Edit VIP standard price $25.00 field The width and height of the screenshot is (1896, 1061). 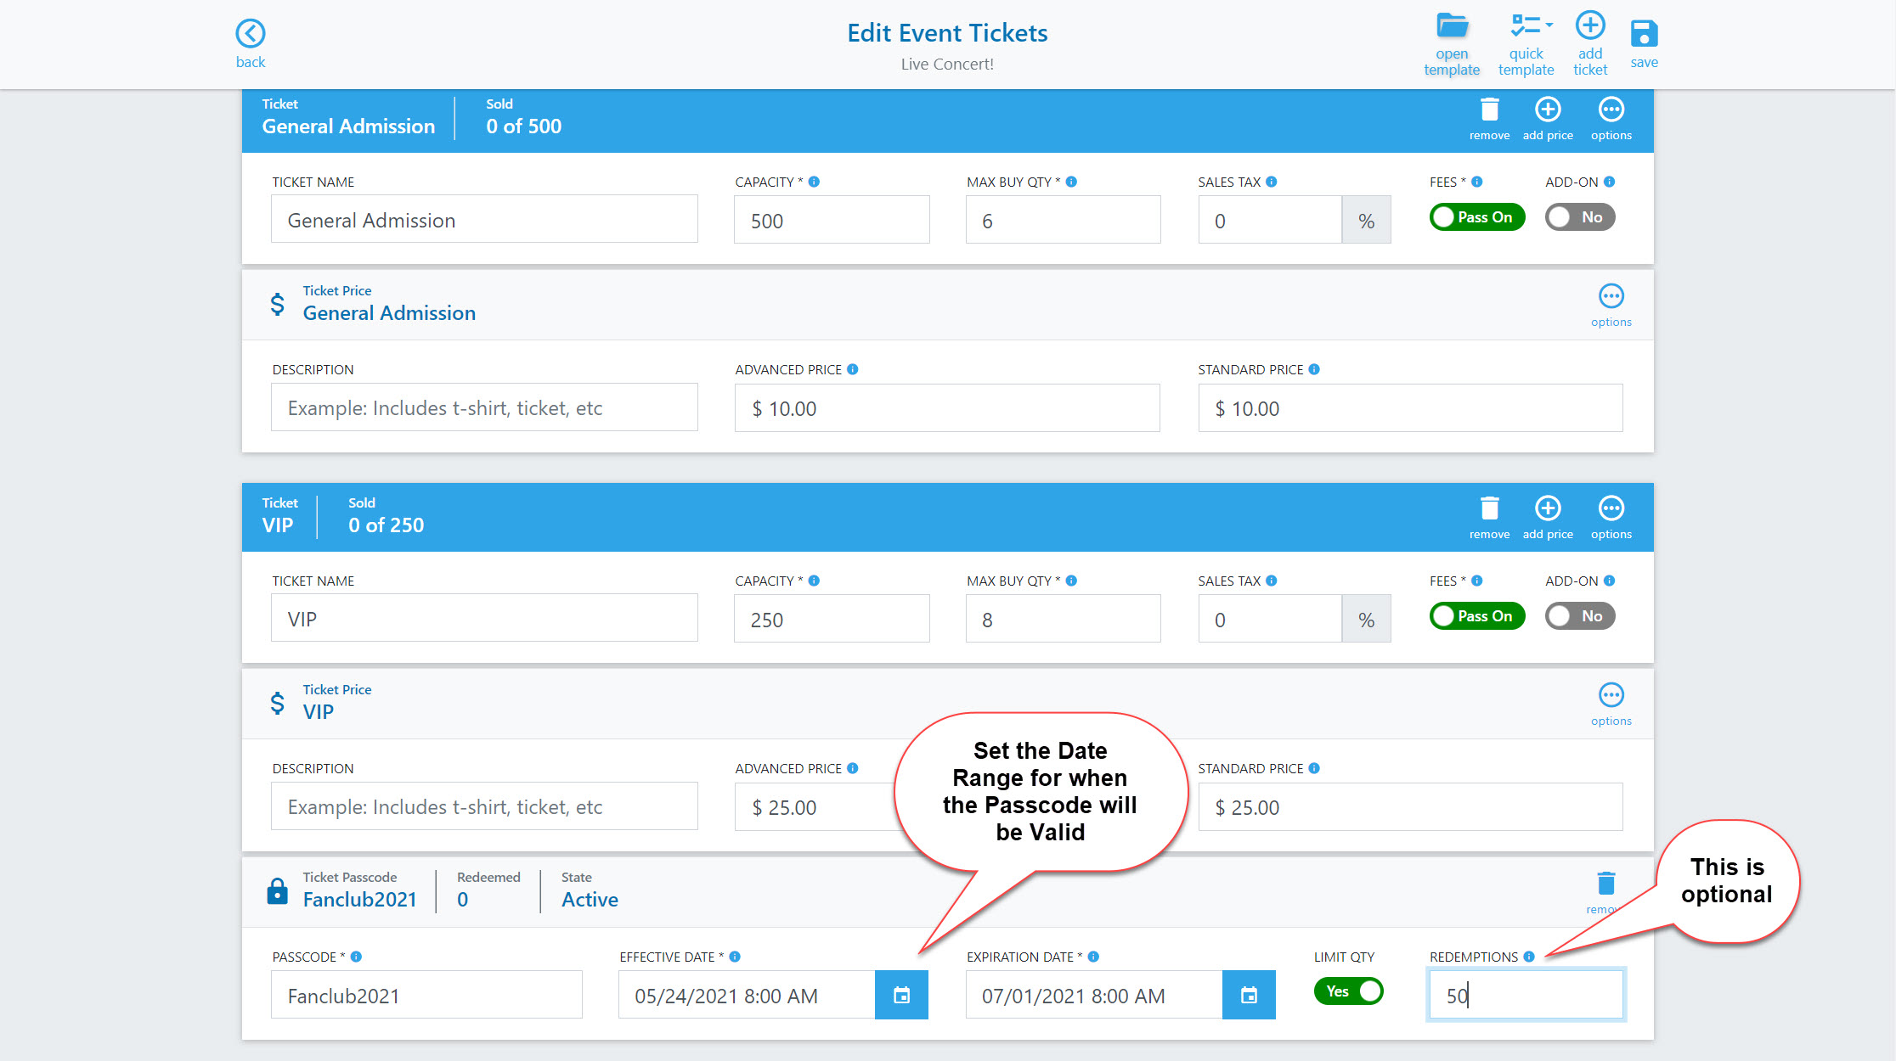pyautogui.click(x=1410, y=806)
